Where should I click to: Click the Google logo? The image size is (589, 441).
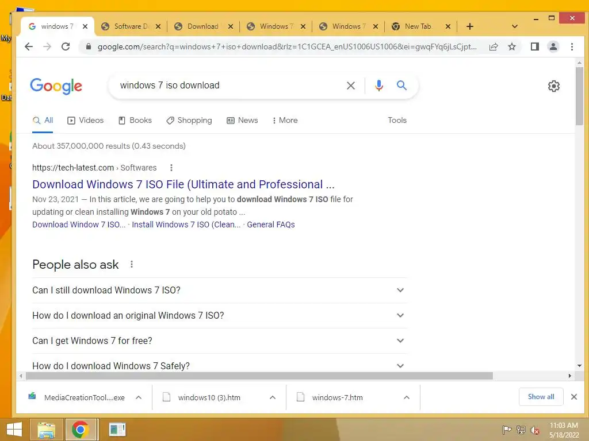(x=56, y=86)
